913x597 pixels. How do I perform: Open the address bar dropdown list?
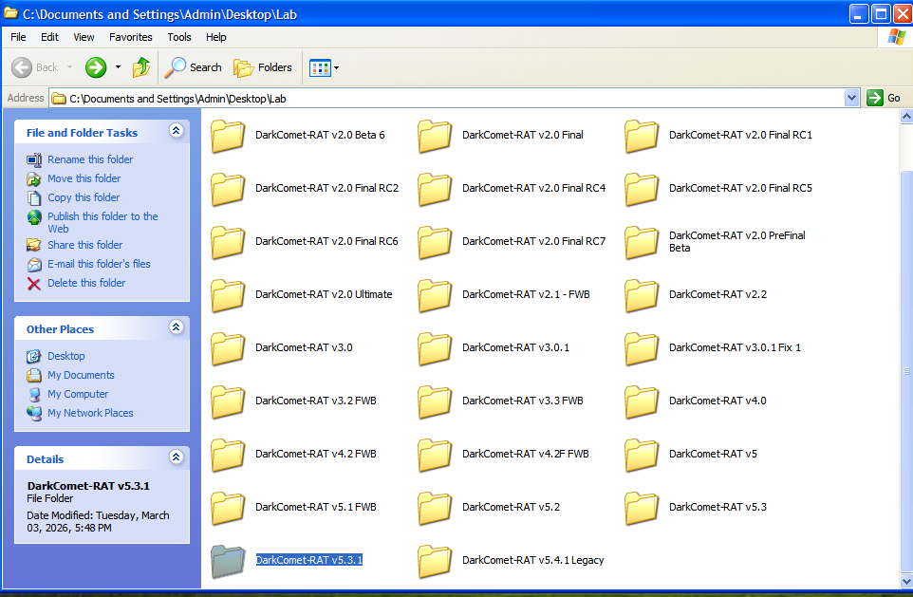(x=851, y=98)
